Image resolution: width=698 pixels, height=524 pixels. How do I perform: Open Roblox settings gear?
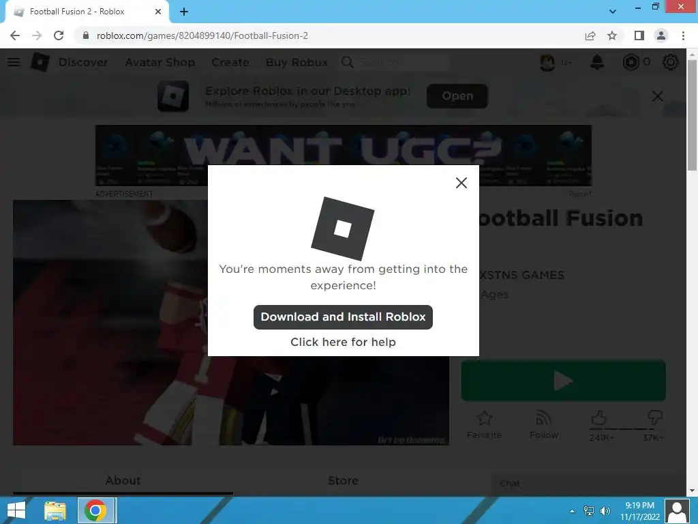tap(671, 62)
